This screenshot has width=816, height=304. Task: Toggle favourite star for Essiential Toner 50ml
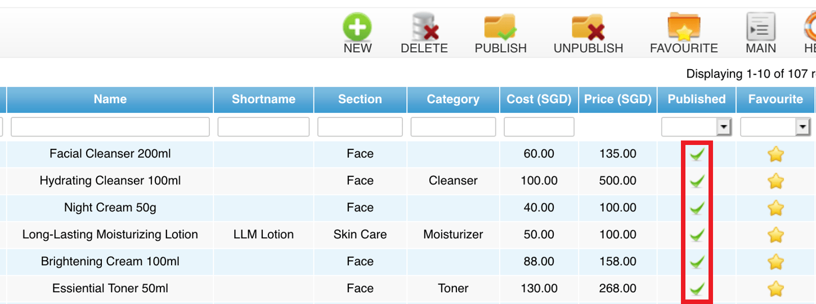(775, 289)
